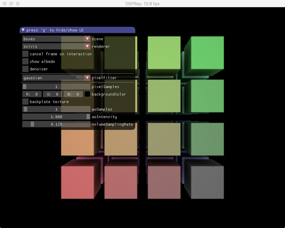Collapse the UI panel using the title triangle
The width and height of the screenshot is (285, 228).
tap(23, 30)
